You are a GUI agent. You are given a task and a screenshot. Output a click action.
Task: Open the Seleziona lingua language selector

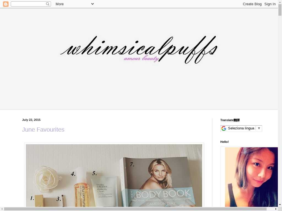coord(241,128)
